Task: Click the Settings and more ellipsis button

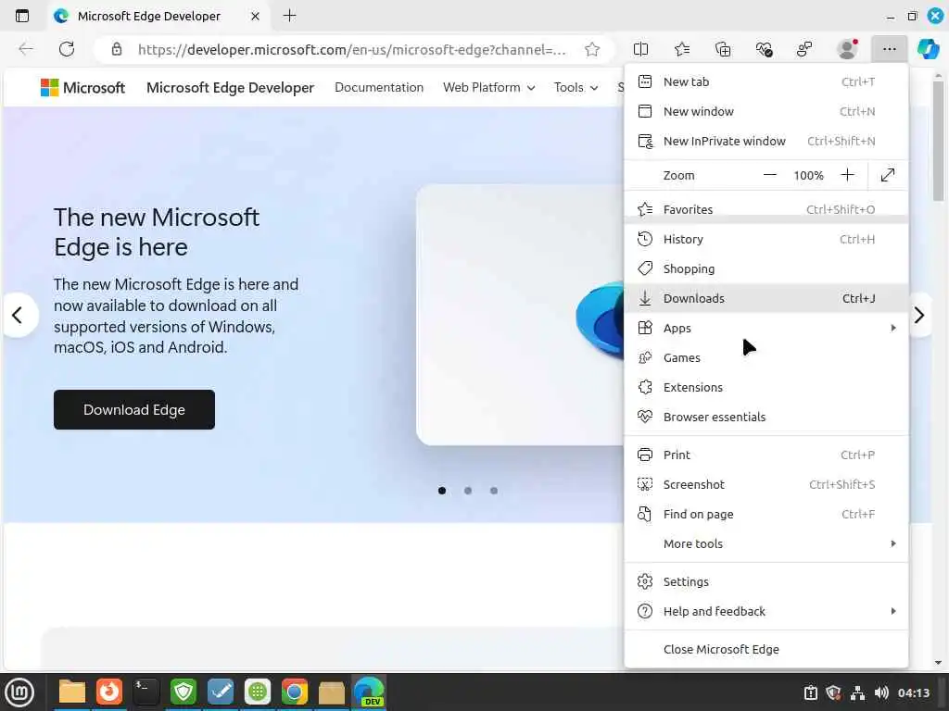Action: click(889, 49)
